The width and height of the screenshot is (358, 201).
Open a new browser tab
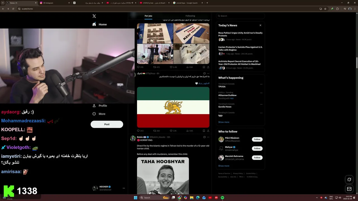click(207, 3)
